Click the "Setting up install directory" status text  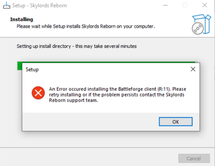[44, 46]
